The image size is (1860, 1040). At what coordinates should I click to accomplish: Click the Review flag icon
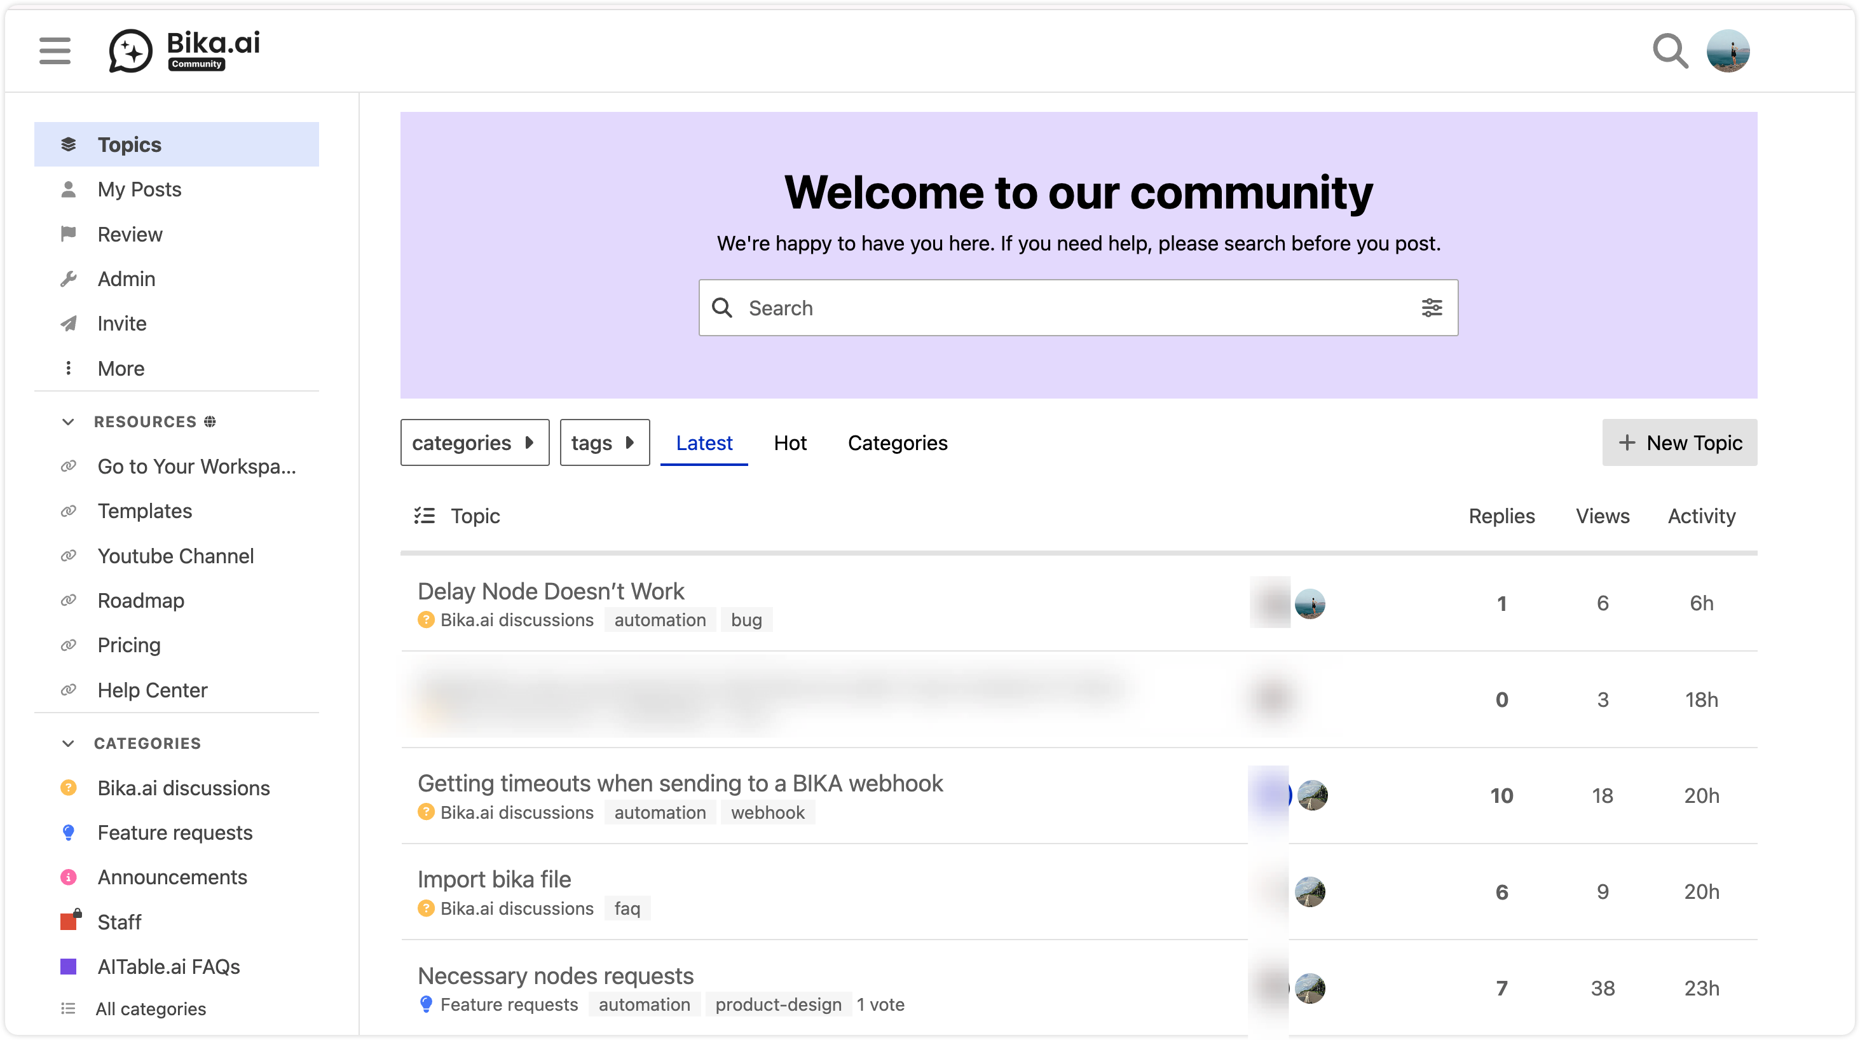[x=69, y=234]
